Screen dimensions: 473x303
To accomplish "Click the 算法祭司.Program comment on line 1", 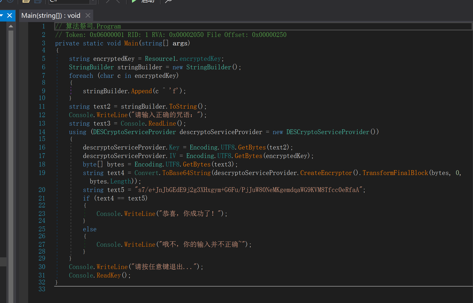I will coord(88,26).
